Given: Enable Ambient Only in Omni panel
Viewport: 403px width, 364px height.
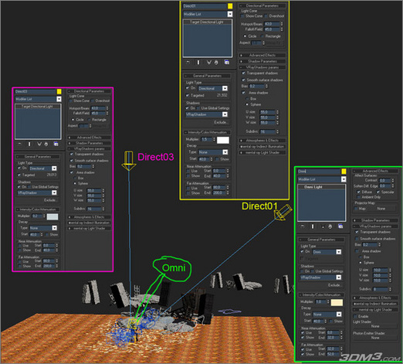Looking at the screenshot, I should [358, 197].
